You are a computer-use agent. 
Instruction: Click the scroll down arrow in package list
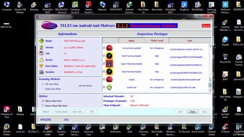point(210,90)
